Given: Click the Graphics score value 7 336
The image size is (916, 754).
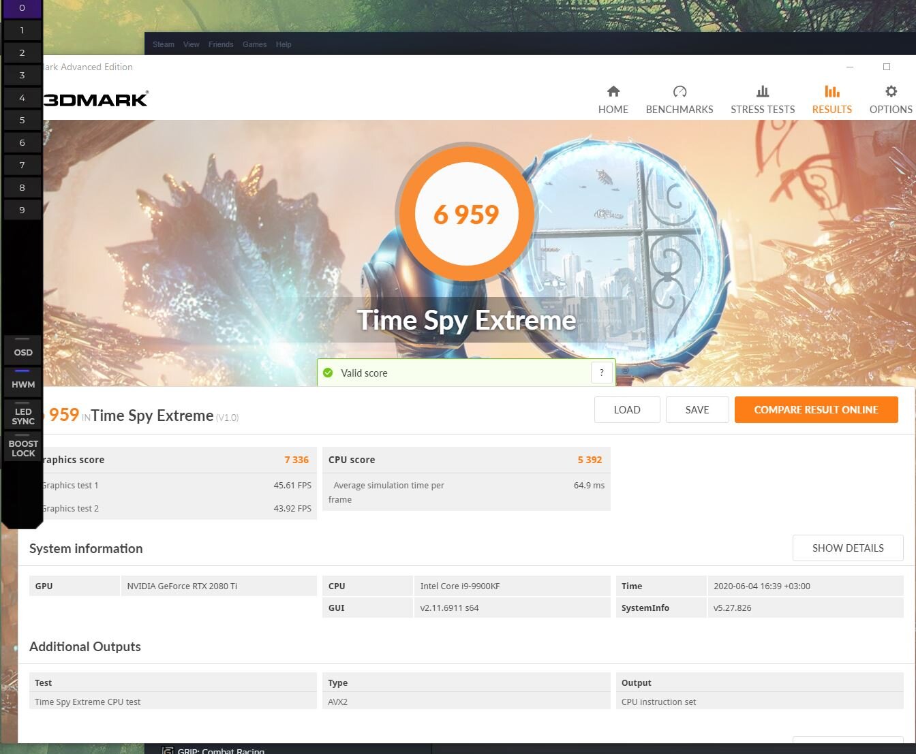Looking at the screenshot, I should click(296, 460).
